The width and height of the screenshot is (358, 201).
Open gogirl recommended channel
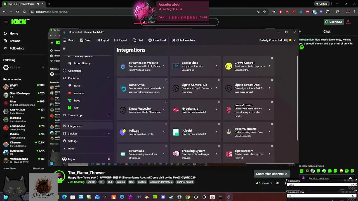pos(24,87)
